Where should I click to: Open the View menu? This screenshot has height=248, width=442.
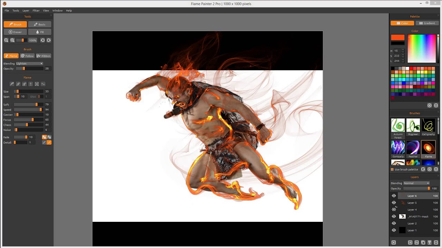[46, 11]
